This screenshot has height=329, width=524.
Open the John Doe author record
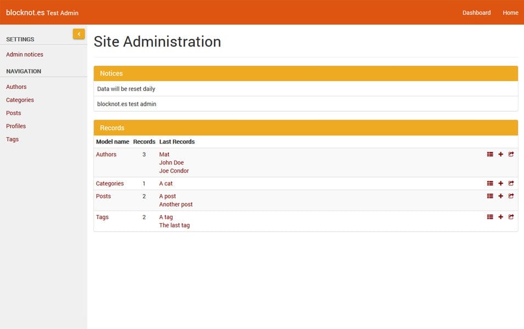[x=171, y=162]
